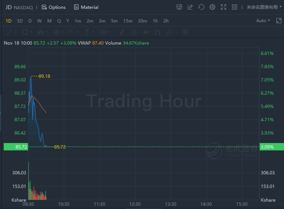Open the Auto scale dropdown
Image resolution: width=284 pixels, height=209 pixels.
[263, 21]
